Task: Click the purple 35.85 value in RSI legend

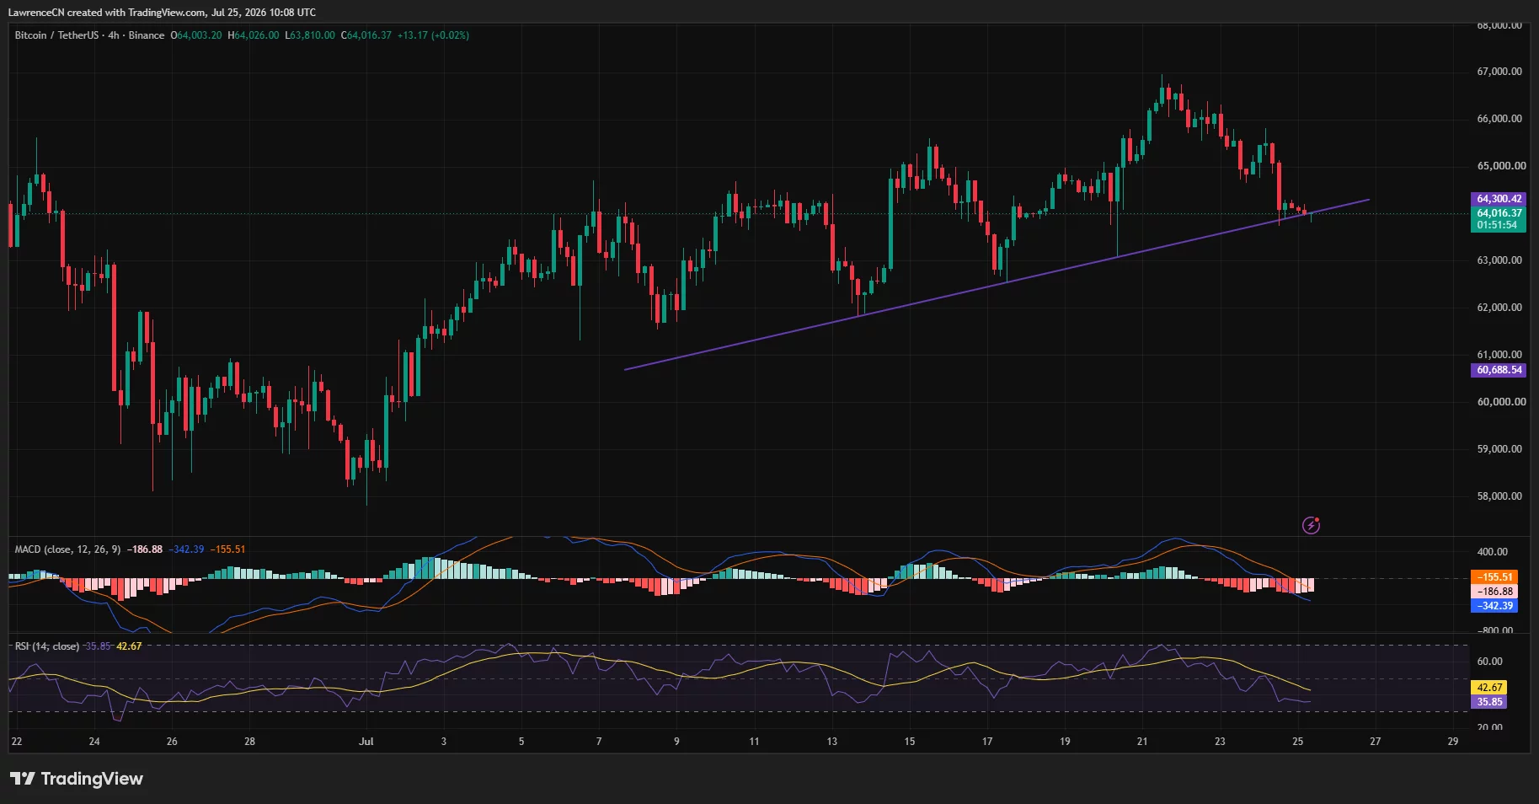Action: [98, 646]
